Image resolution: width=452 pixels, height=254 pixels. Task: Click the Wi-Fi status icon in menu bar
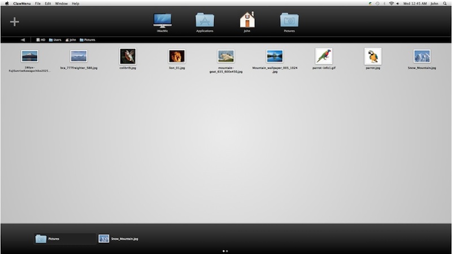click(x=391, y=3)
